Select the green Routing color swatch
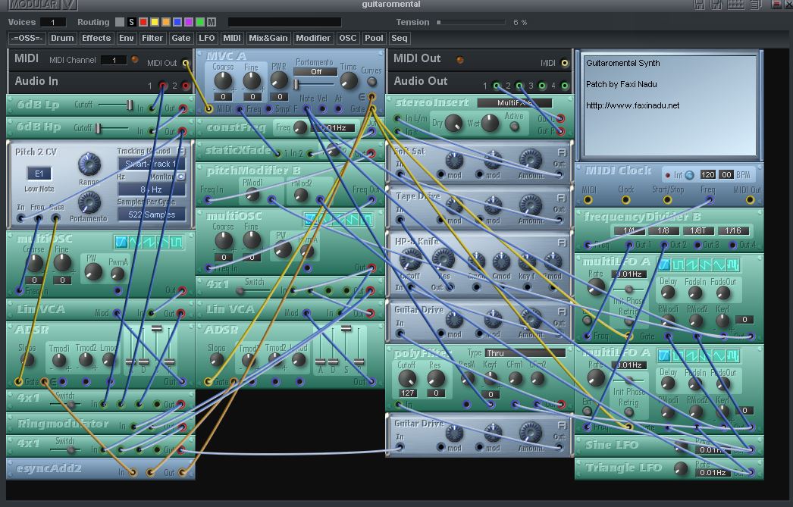 click(200, 22)
